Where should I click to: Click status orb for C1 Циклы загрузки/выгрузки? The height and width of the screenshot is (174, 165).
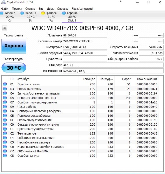[x=5, y=129]
